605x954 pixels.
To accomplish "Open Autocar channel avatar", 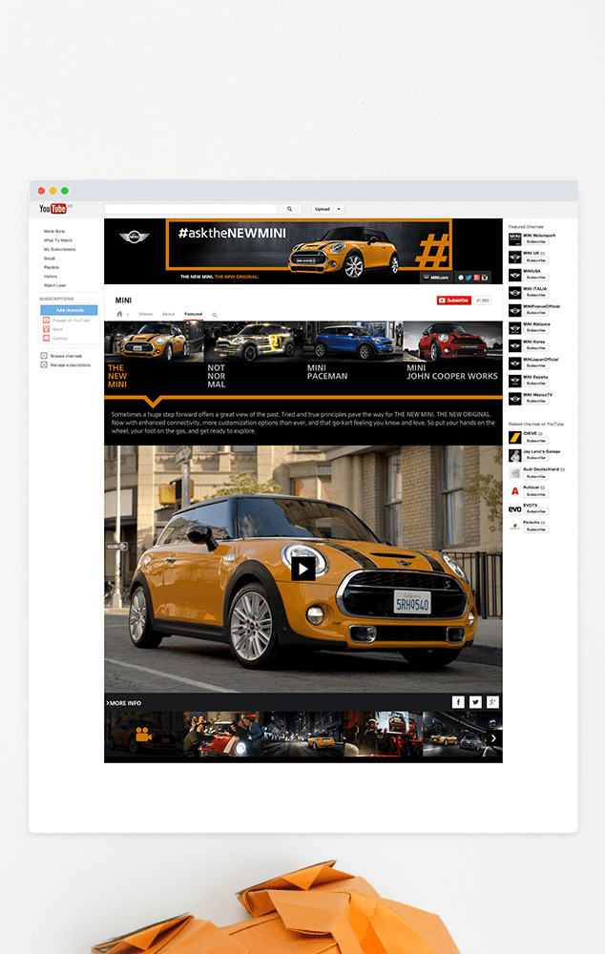I will (x=515, y=490).
